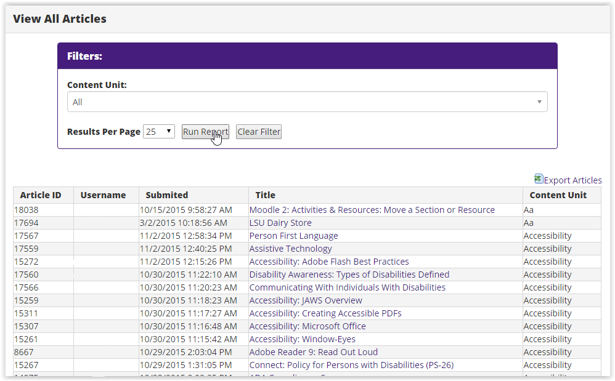The width and height of the screenshot is (615, 381).
Task: Click the Title column header
Action: (x=265, y=195)
